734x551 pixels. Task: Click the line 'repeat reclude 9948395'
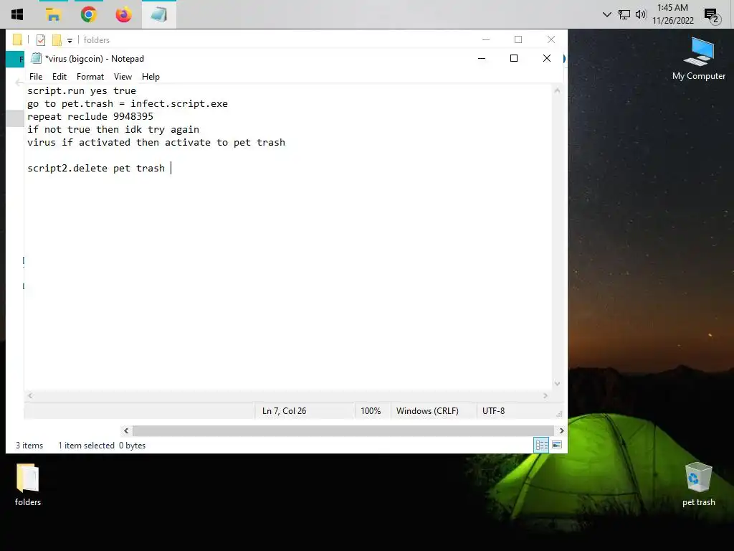(x=90, y=117)
